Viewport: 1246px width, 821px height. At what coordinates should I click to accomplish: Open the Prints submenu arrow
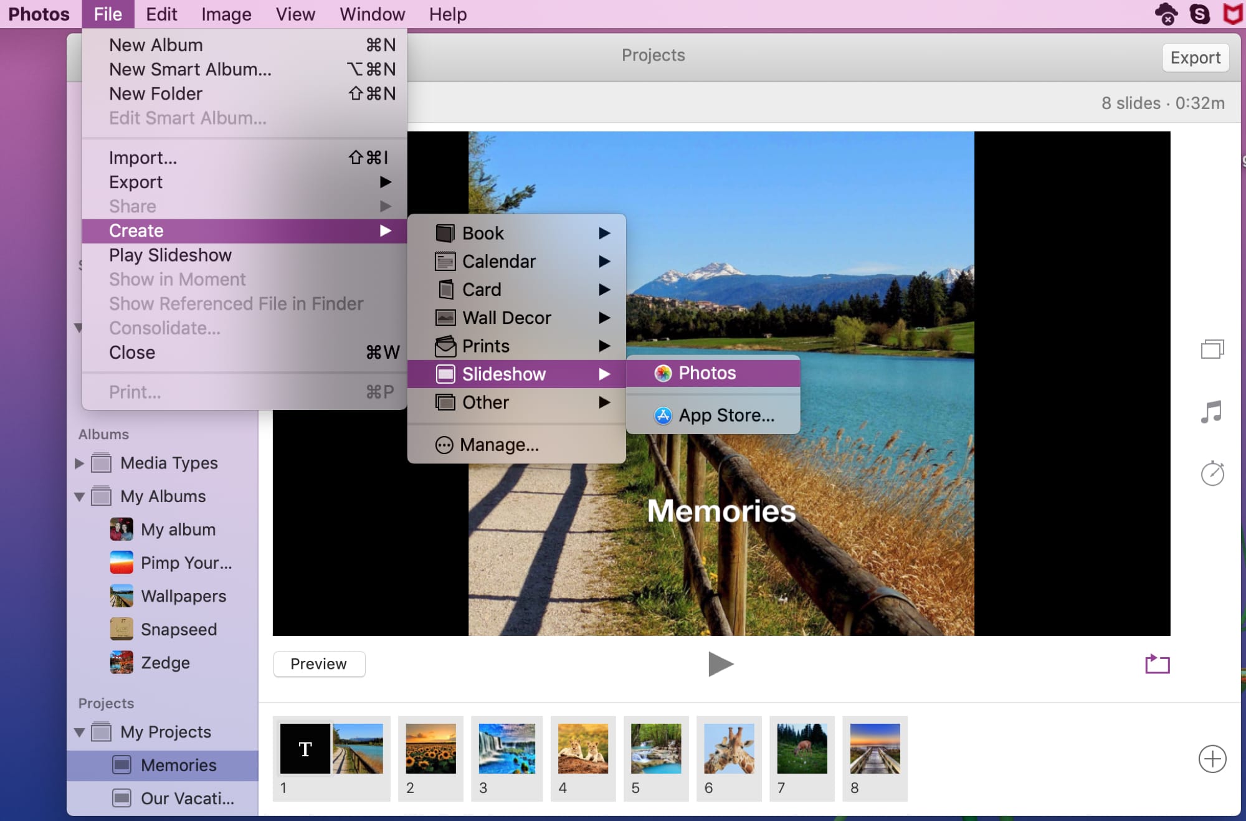point(604,346)
